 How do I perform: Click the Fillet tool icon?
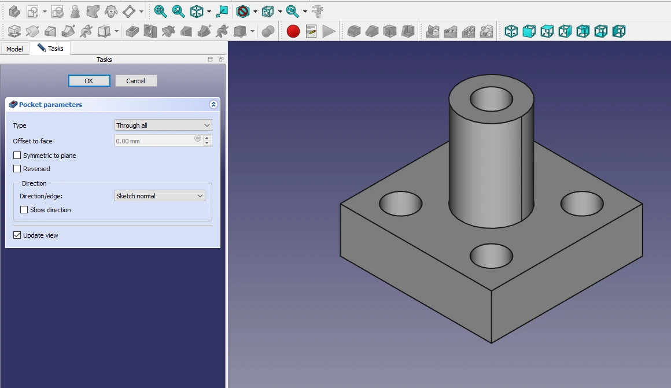[x=353, y=31]
